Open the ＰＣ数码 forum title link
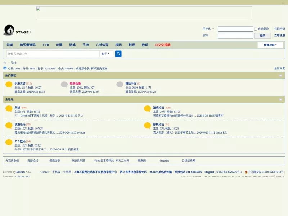This screenshot has height=216, width=288. click(20, 141)
